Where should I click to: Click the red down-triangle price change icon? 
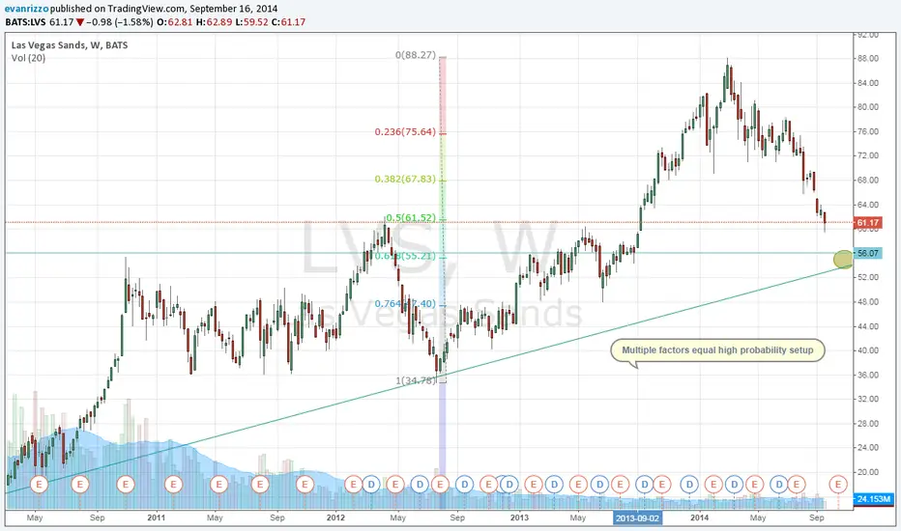80,22
